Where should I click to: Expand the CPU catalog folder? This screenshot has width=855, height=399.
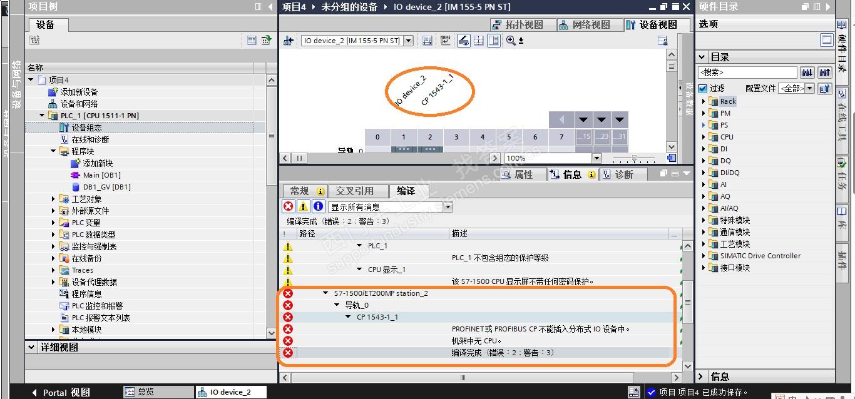704,137
